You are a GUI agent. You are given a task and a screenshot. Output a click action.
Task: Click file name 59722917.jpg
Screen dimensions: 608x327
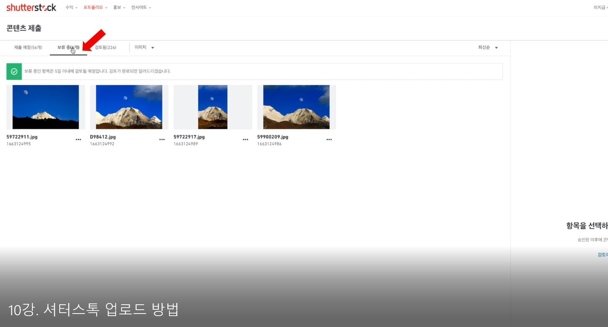(x=189, y=137)
